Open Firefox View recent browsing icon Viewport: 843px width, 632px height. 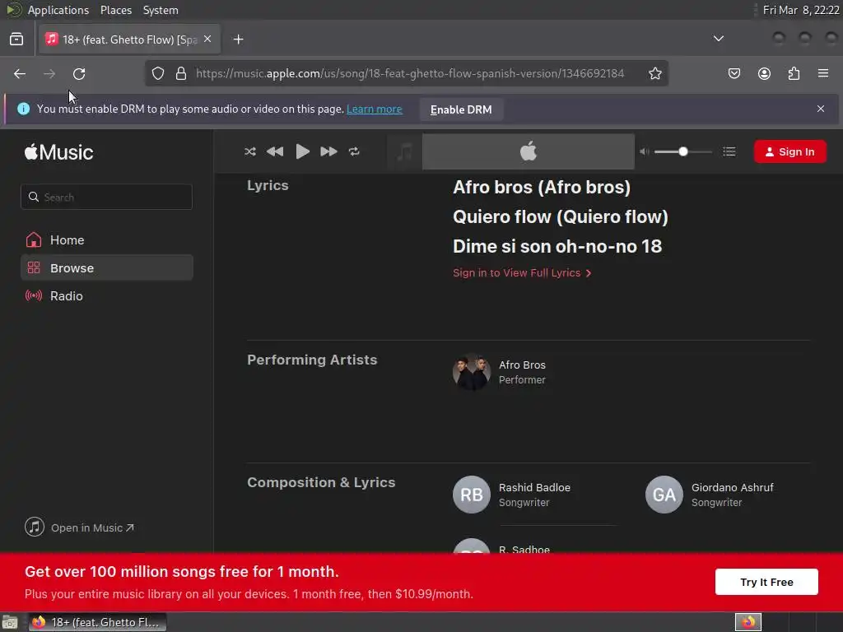16,39
